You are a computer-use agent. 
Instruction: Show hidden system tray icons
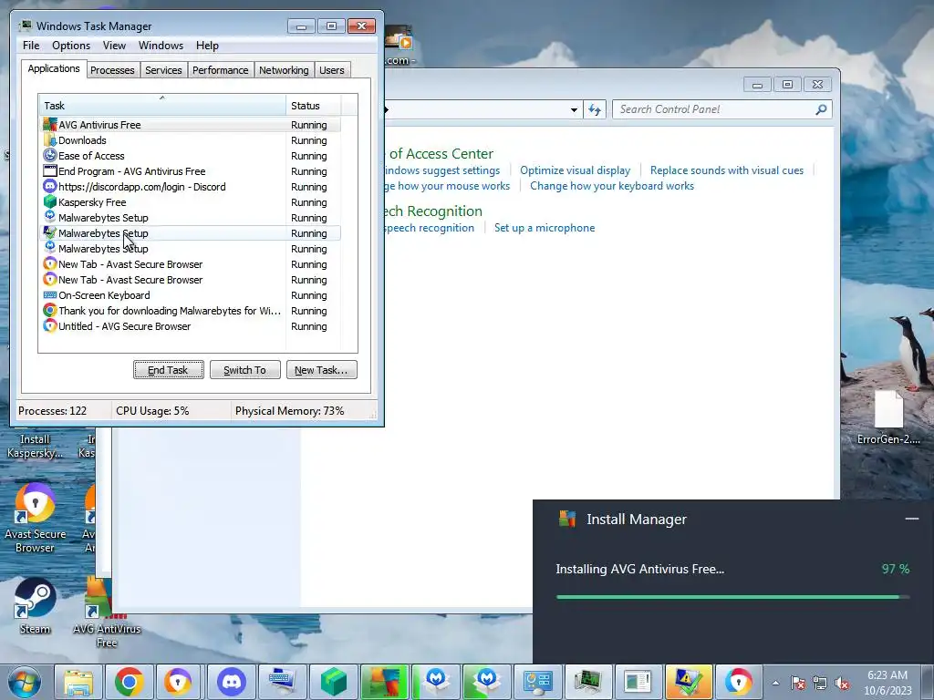[775, 683]
